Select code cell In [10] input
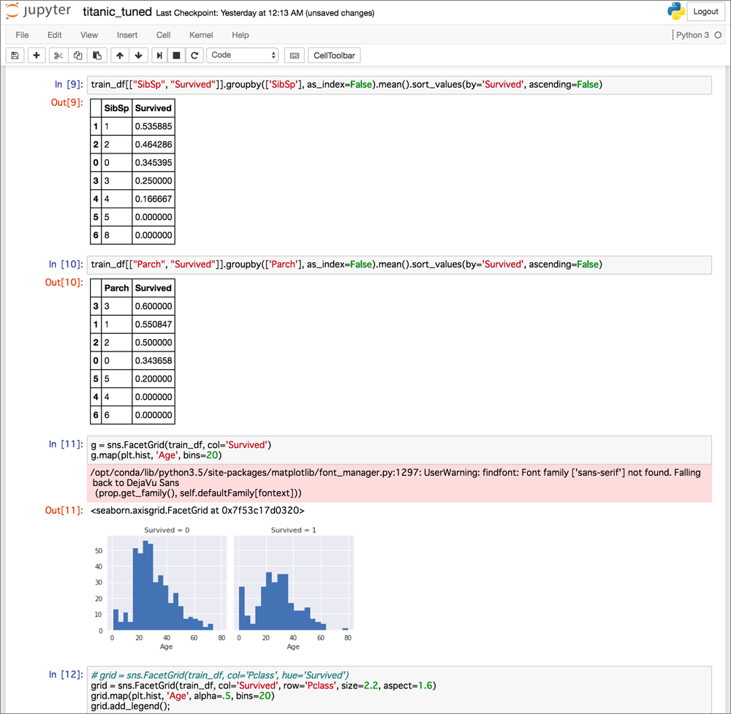Image resolution: width=731 pixels, height=714 pixels. 399,265
